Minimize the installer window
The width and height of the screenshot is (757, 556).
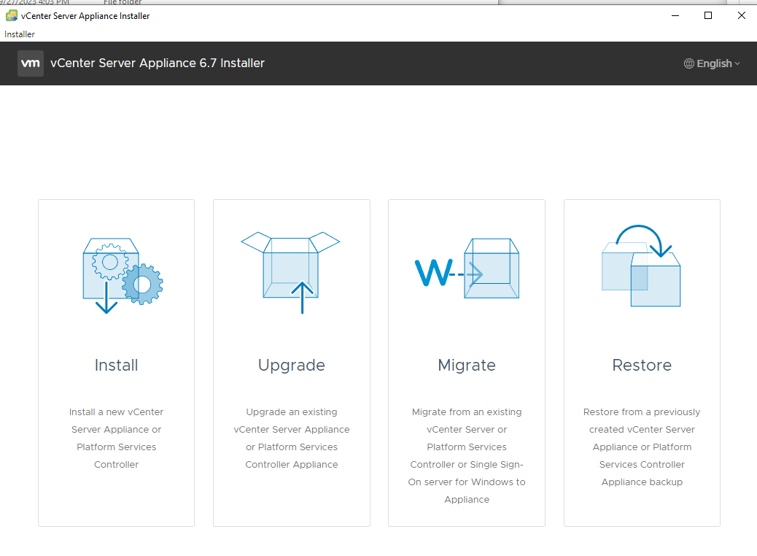coord(675,16)
